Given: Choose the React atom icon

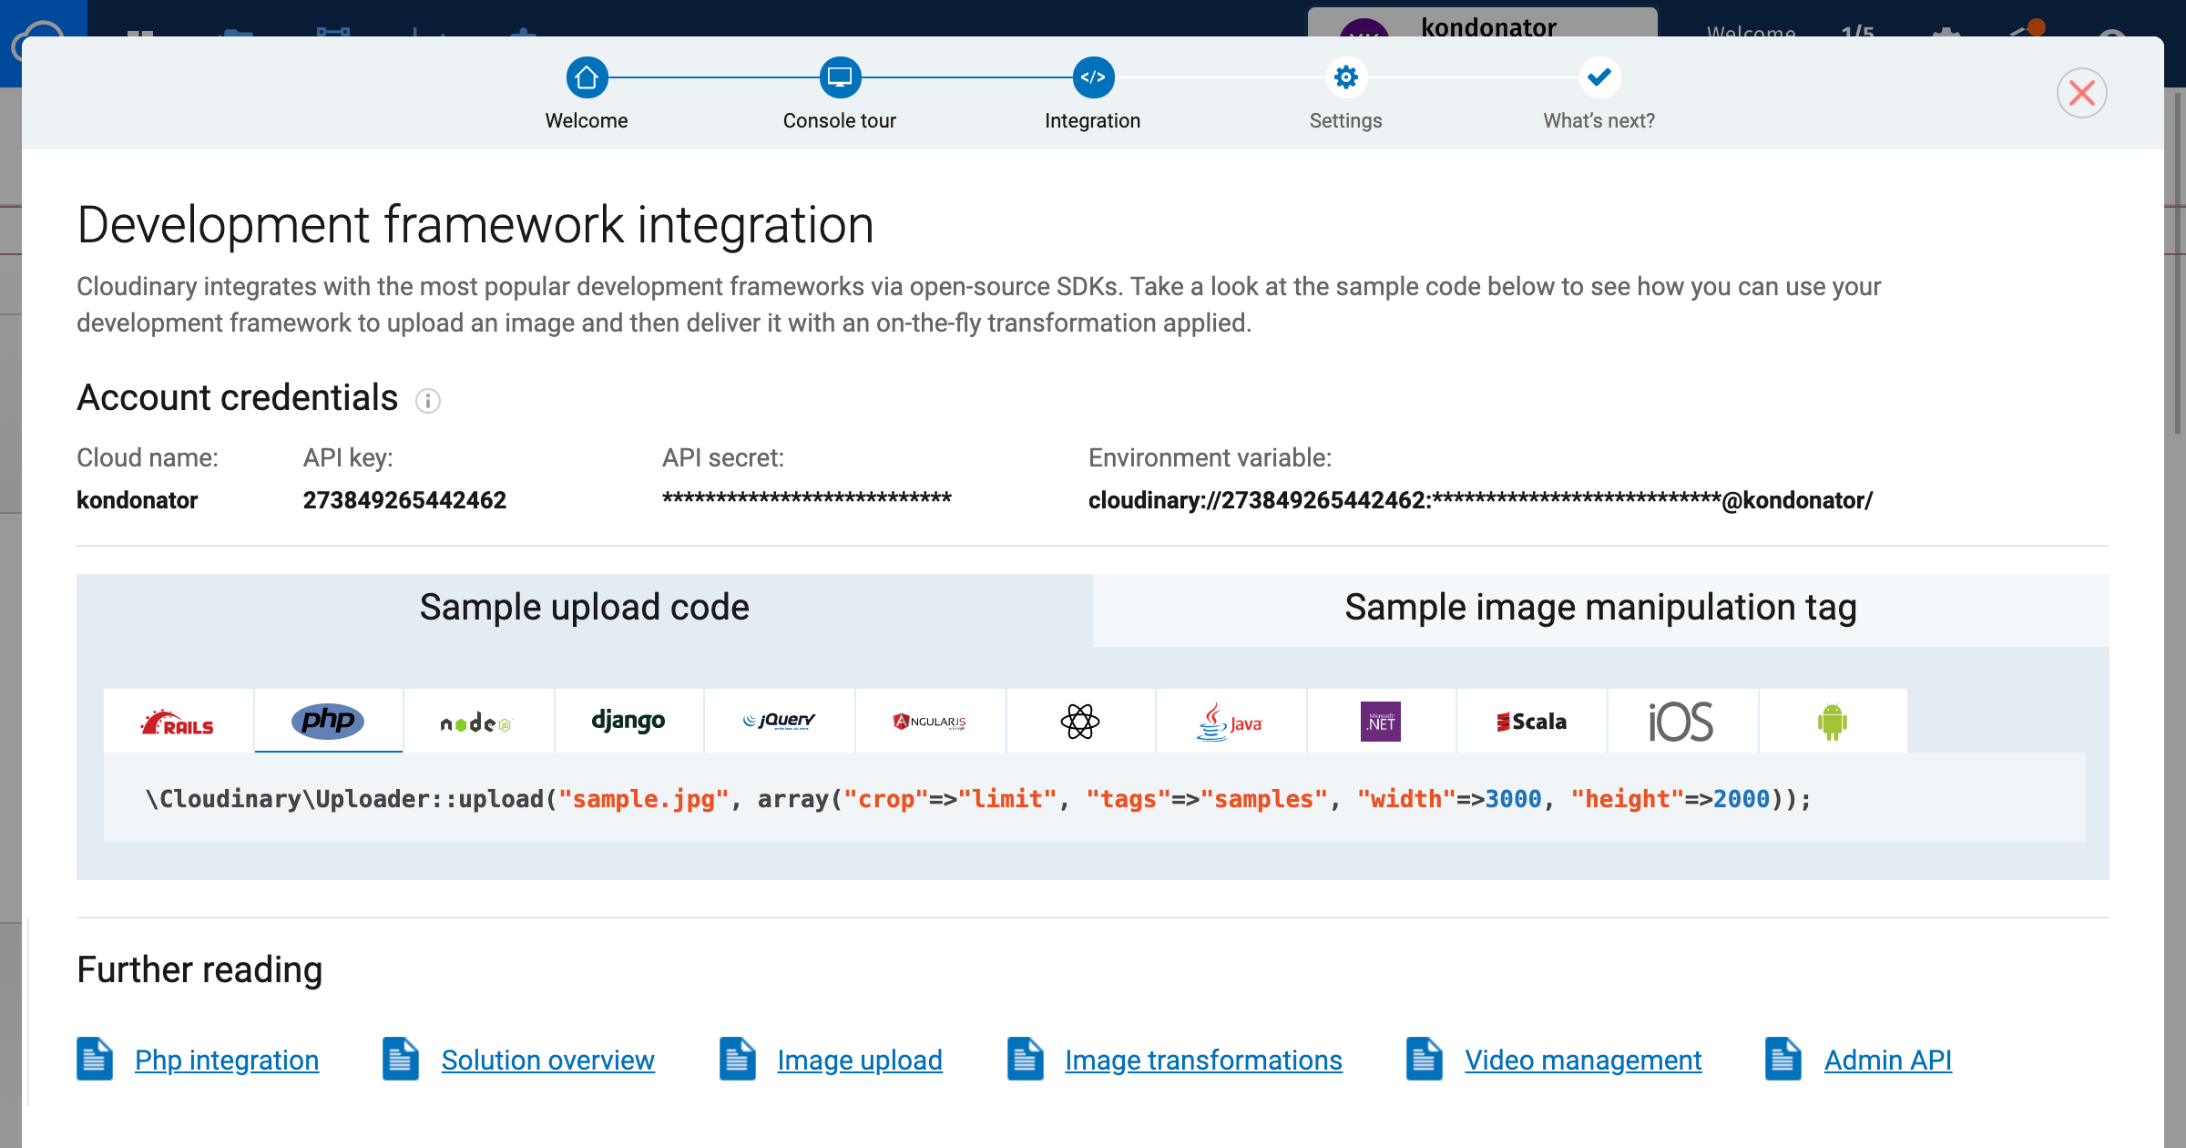Looking at the screenshot, I should coord(1080,722).
